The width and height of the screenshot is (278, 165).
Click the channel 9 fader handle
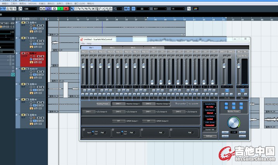[x=152, y=82]
